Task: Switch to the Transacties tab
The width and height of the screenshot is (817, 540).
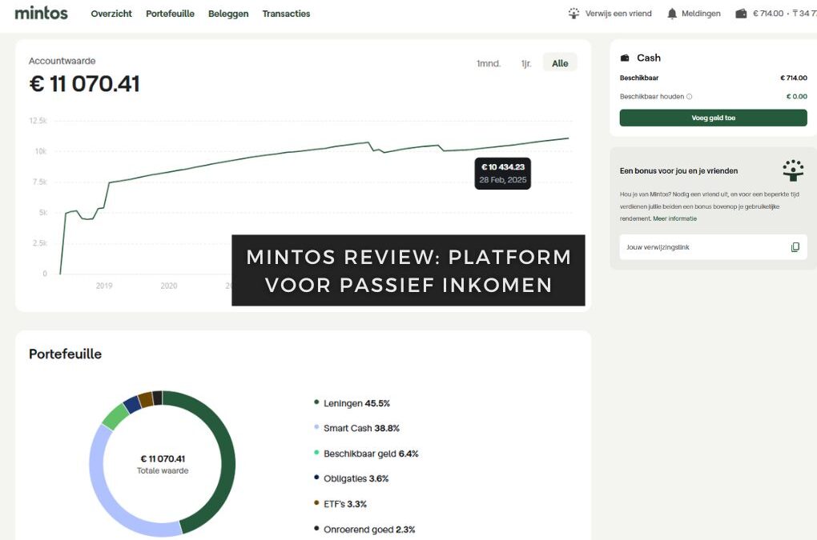Action: [x=286, y=14]
